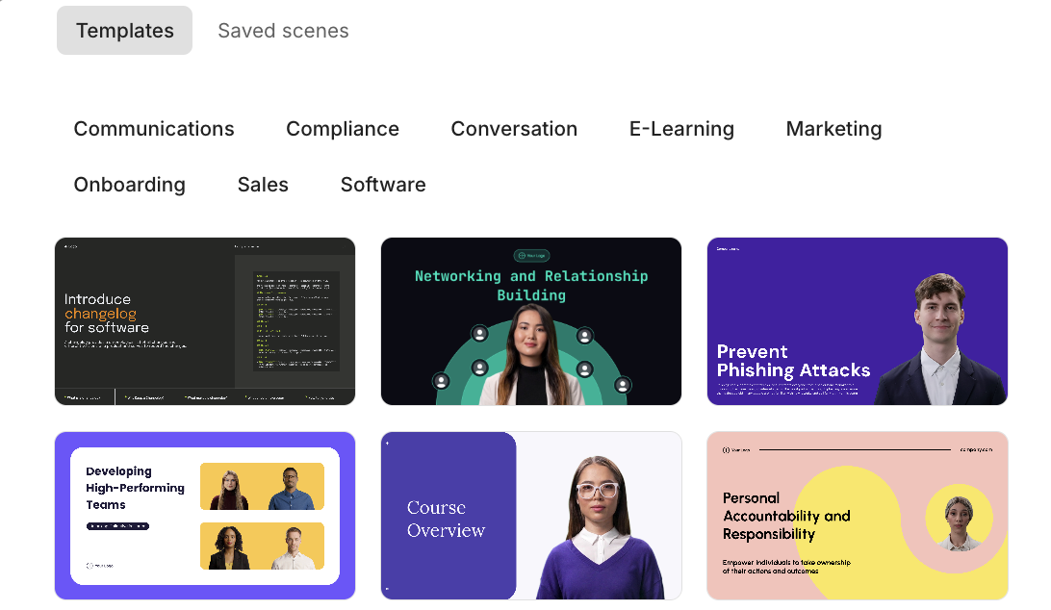Show Sales templates
Screen dimensions: 1051x610
coord(263,185)
